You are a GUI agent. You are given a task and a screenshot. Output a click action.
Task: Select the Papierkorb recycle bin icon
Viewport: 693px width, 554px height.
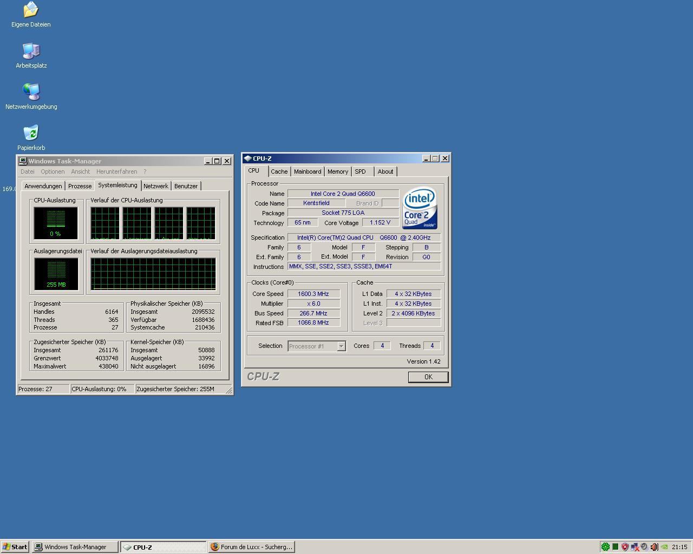[x=31, y=133]
